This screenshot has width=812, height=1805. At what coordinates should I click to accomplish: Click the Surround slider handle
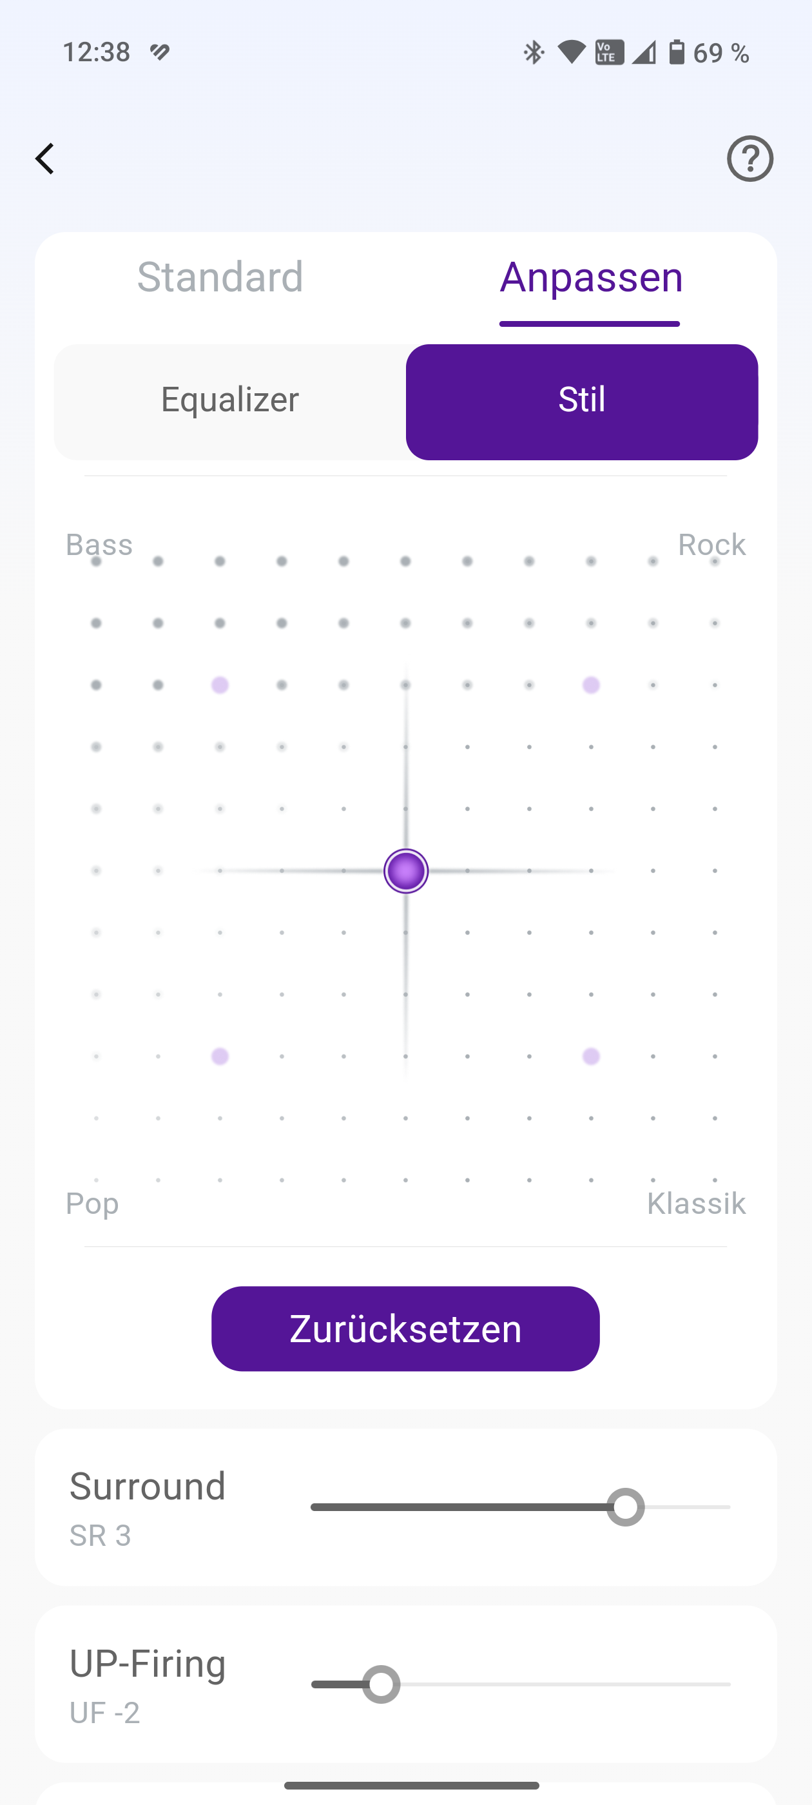click(x=625, y=1507)
